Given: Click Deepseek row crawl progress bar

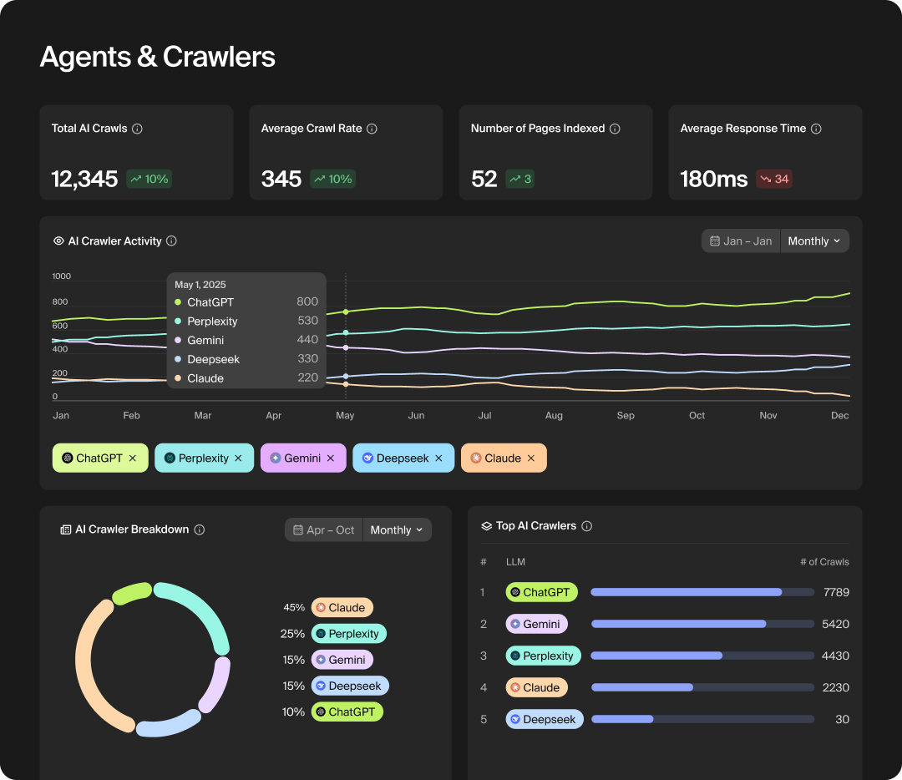Looking at the screenshot, I should point(702,719).
